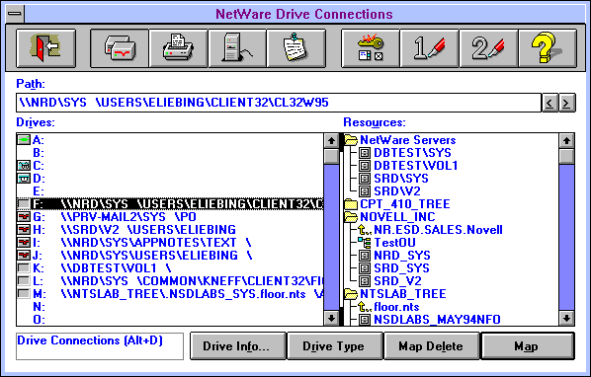Open the Server Connections toolbar icon
Image resolution: width=591 pixels, height=377 pixels.
(237, 48)
